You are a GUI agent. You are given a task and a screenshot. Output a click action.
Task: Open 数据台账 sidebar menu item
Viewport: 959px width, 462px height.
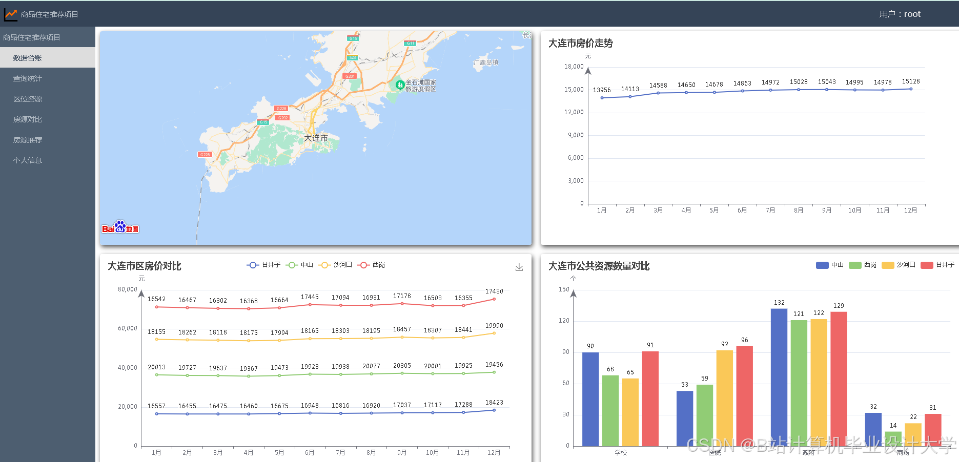pyautogui.click(x=48, y=57)
